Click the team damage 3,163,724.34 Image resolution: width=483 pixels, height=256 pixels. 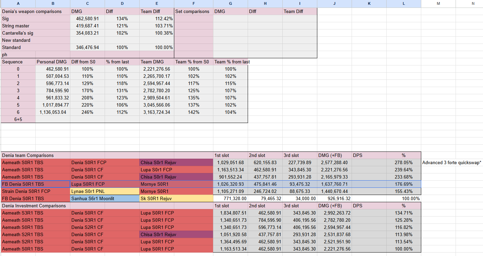(157, 112)
